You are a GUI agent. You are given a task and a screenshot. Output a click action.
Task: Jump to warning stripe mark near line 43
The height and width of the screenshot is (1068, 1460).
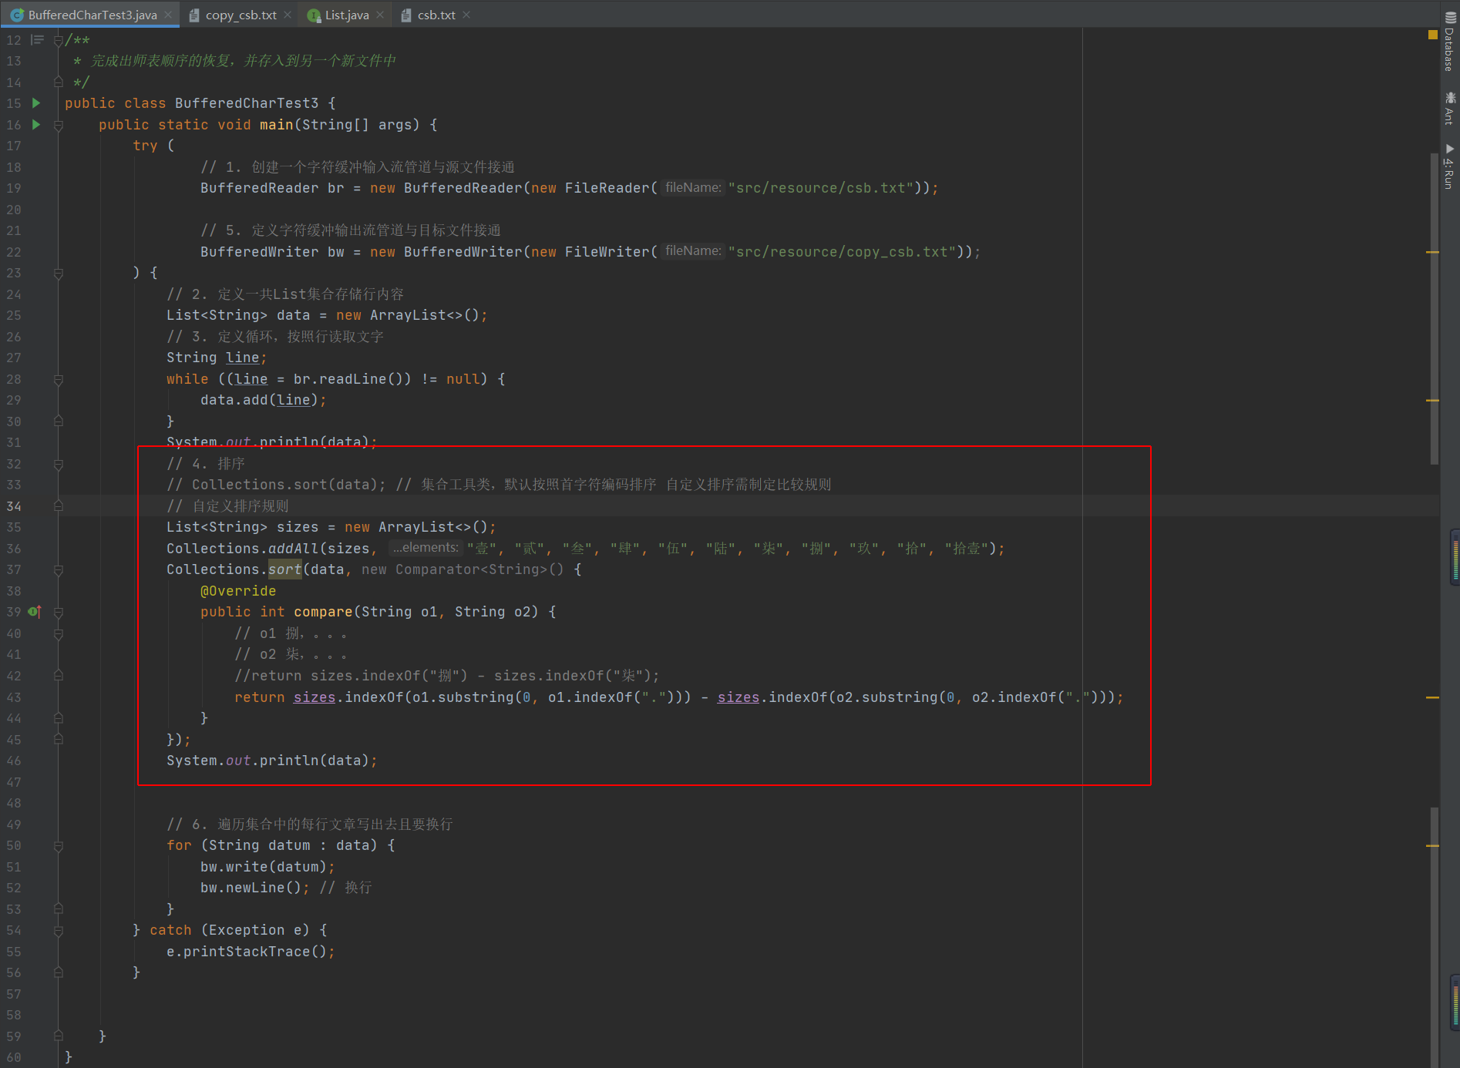(1433, 697)
